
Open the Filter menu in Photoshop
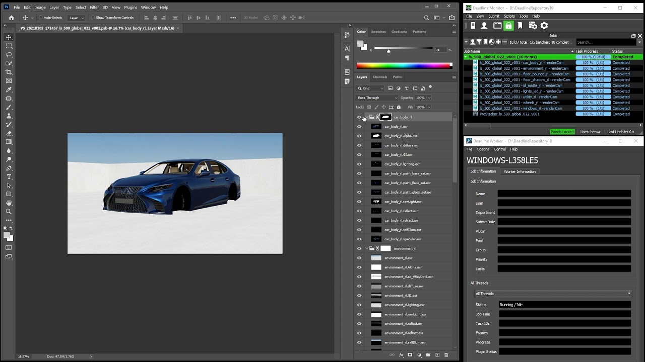pos(94,8)
